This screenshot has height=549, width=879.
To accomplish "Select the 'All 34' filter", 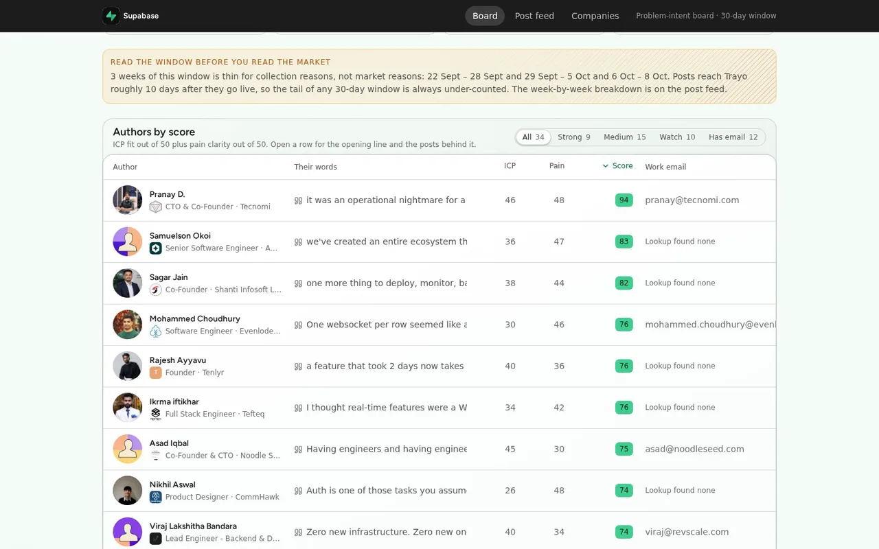I will tap(534, 137).
